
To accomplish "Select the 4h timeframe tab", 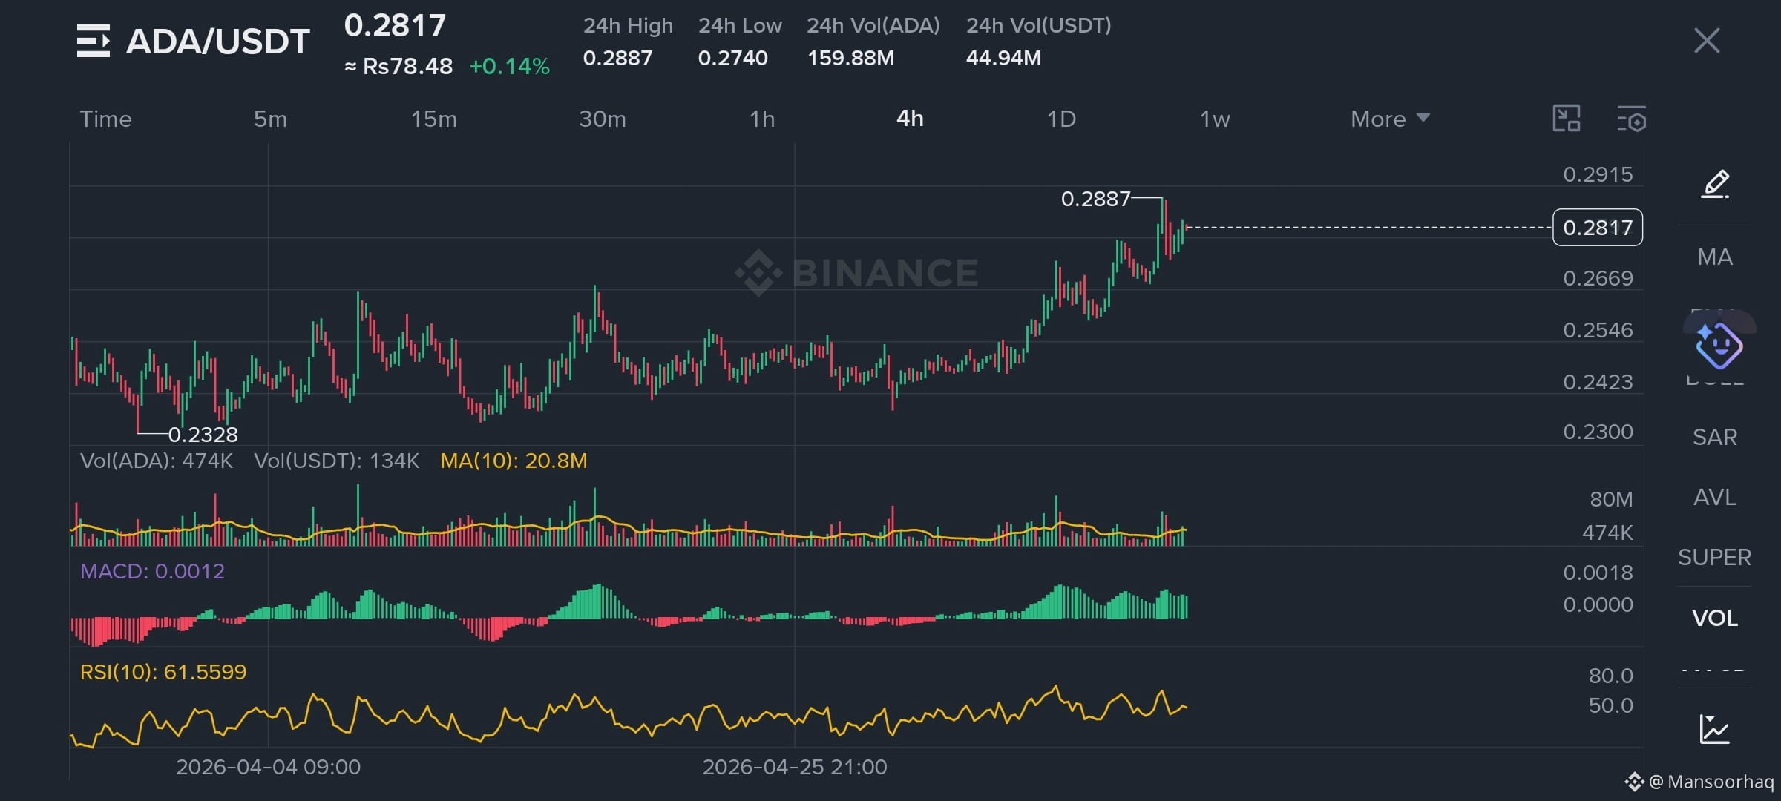I will 910,119.
